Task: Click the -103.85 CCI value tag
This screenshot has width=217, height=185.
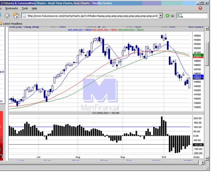Action: pyautogui.click(x=198, y=145)
